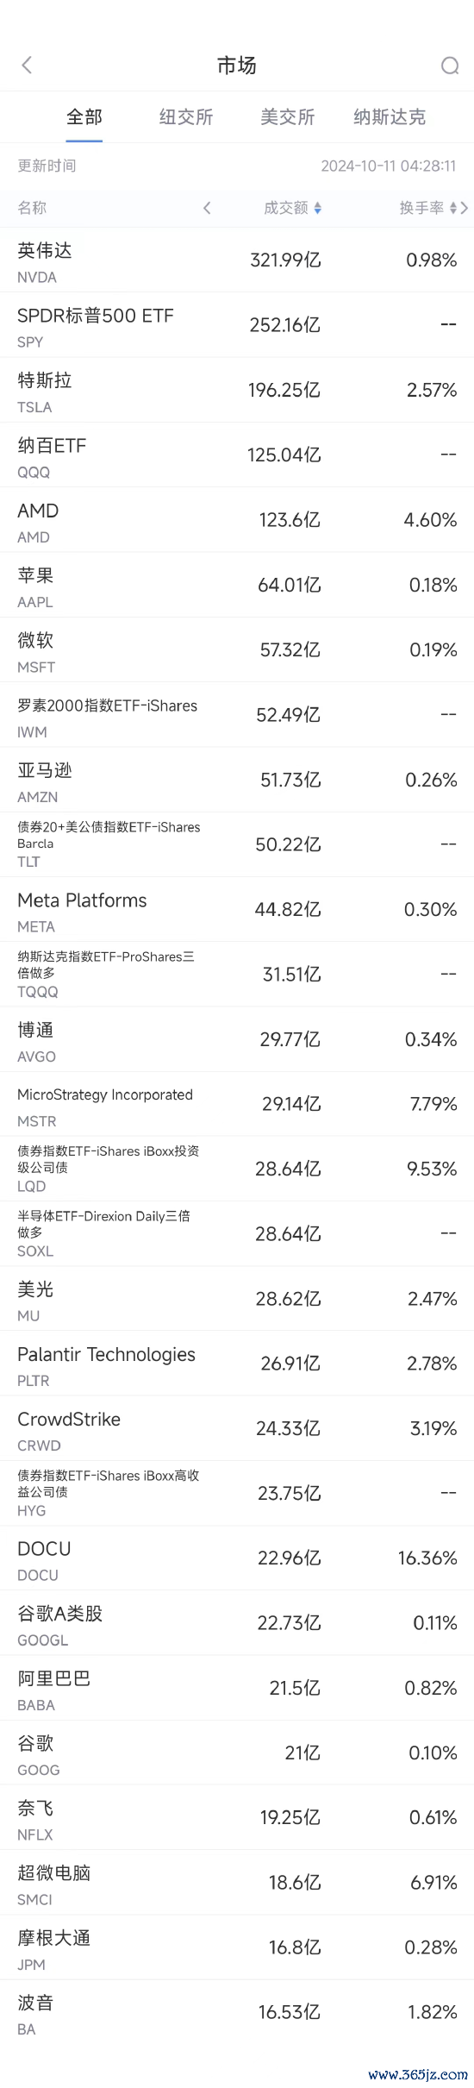Switch to the 美交所 tab
This screenshot has width=474, height=2088.
[x=288, y=117]
